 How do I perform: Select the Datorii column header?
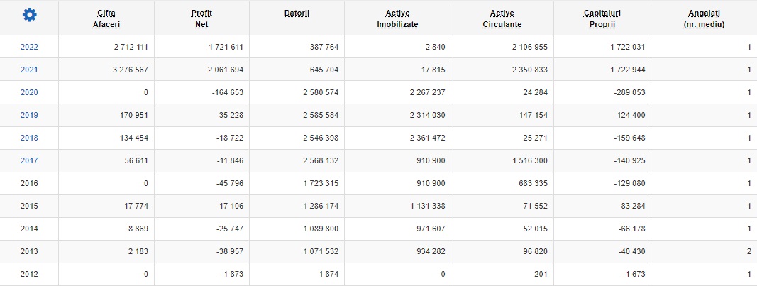coord(297,14)
